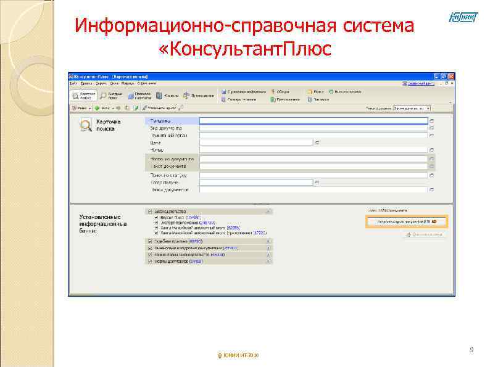Toggle the Финансовые и кадровые консультации checkbox

coord(150,248)
